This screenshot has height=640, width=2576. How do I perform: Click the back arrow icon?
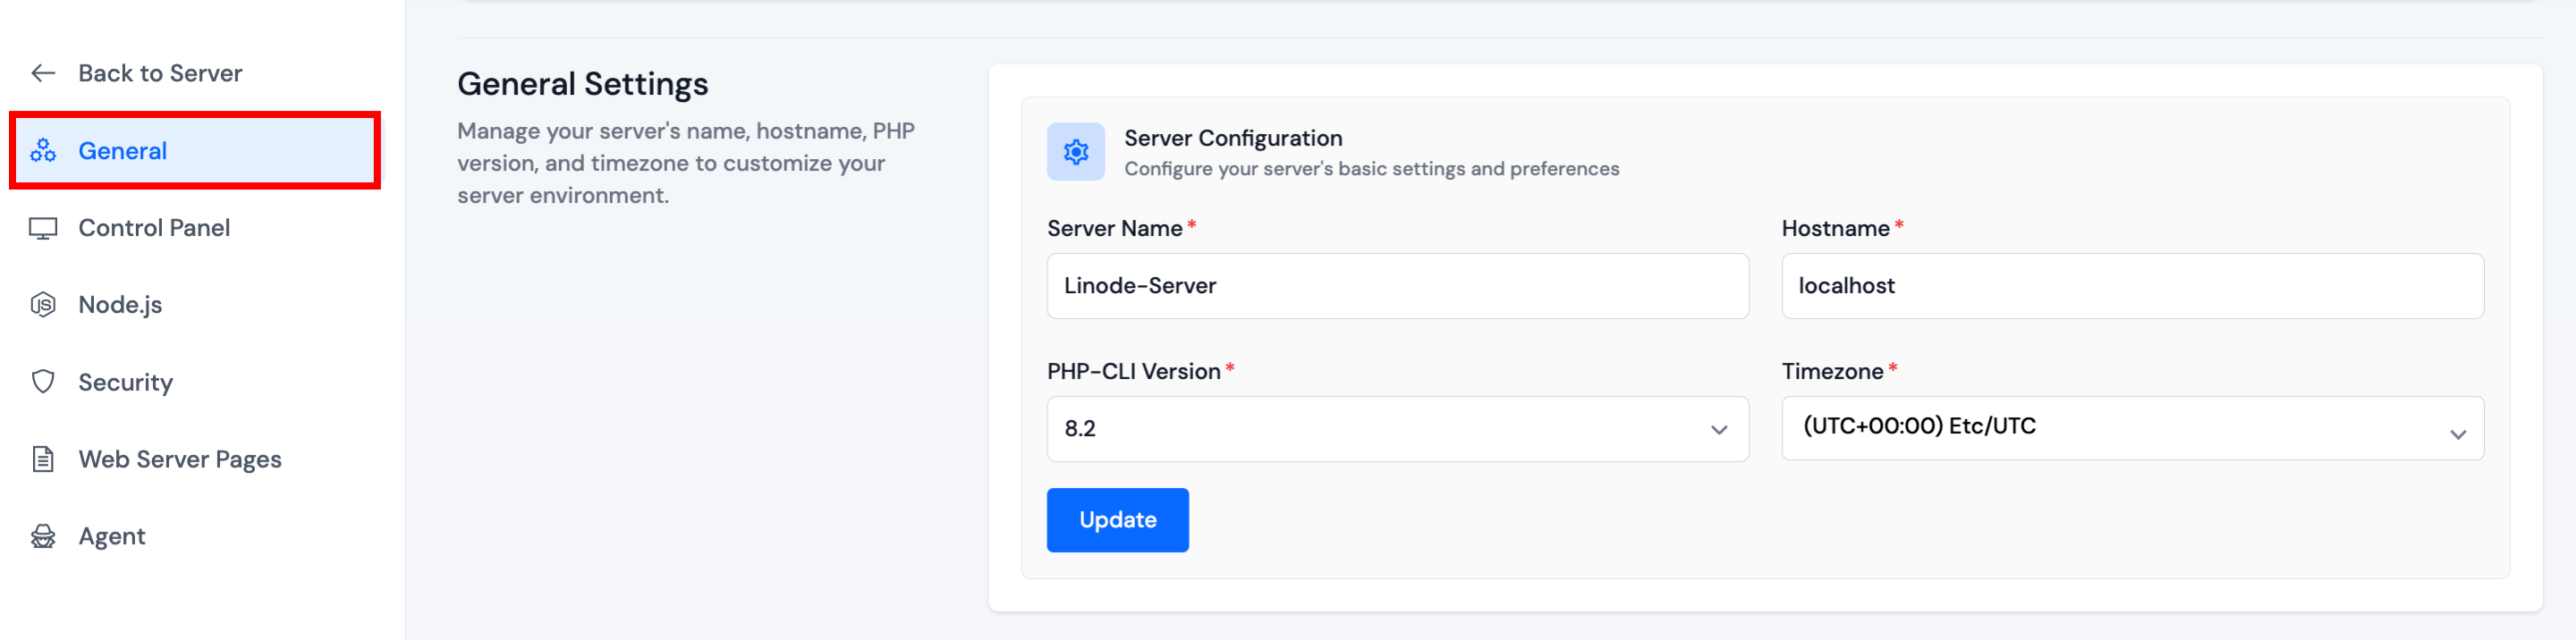(x=43, y=73)
